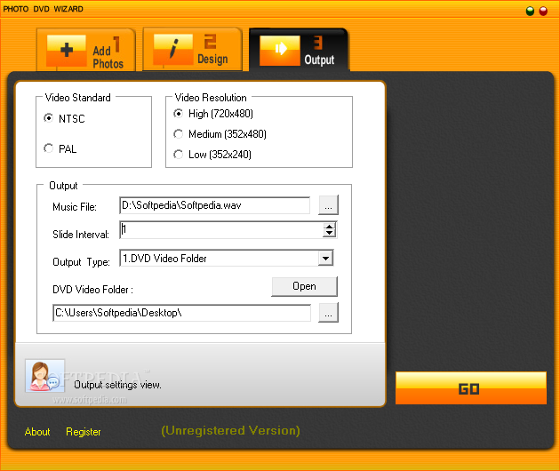Click the 'Output settings view.' status text
Viewport: 560px width, 471px height.
[117, 385]
